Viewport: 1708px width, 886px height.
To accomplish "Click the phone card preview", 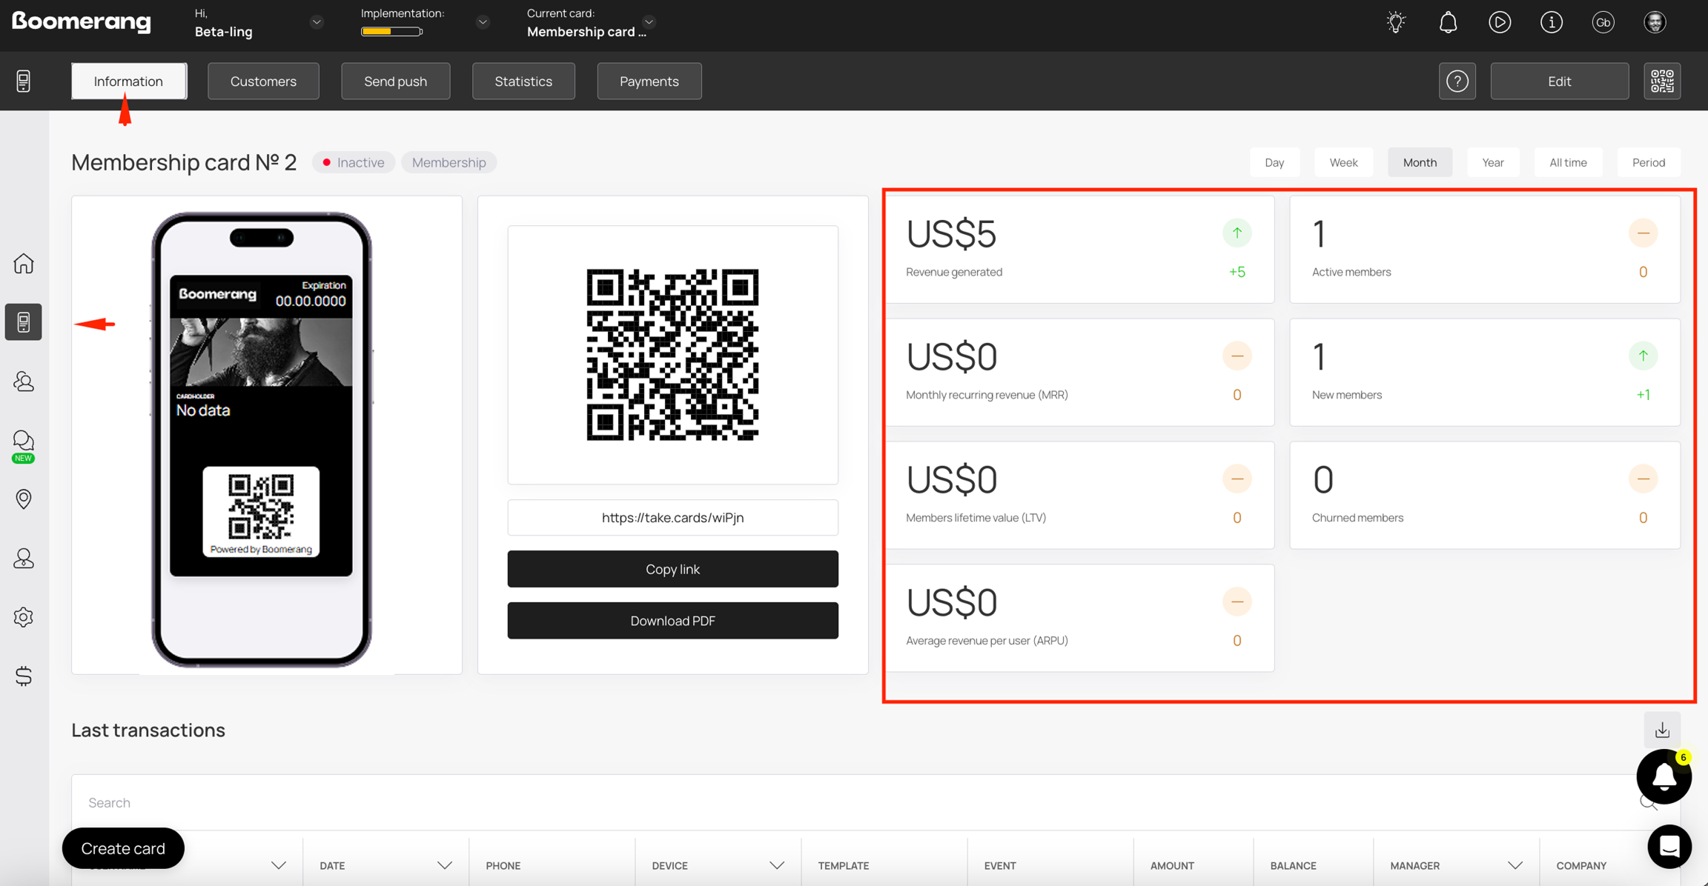I will (x=261, y=440).
